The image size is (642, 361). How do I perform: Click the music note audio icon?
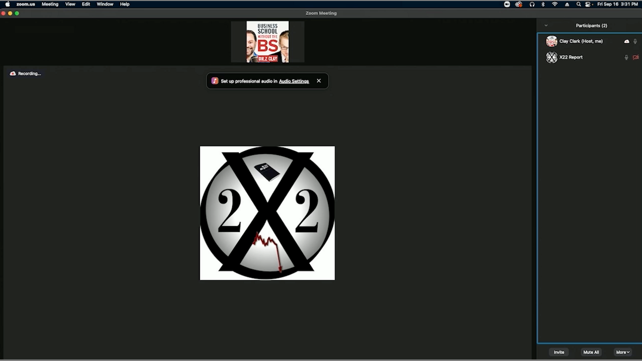(215, 81)
